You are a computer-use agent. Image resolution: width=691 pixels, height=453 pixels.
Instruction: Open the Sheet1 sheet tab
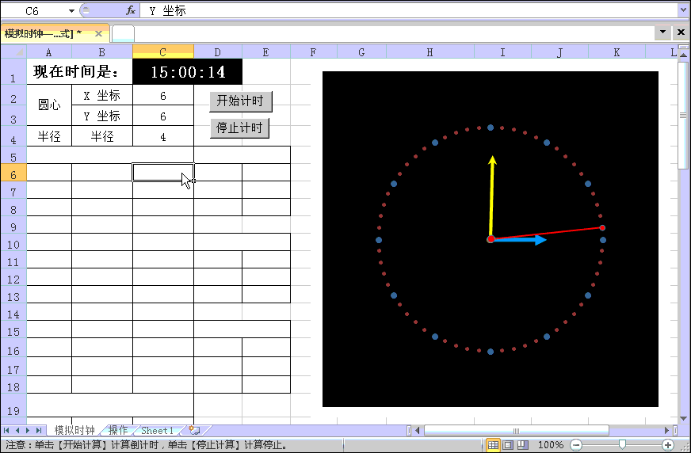(157, 430)
